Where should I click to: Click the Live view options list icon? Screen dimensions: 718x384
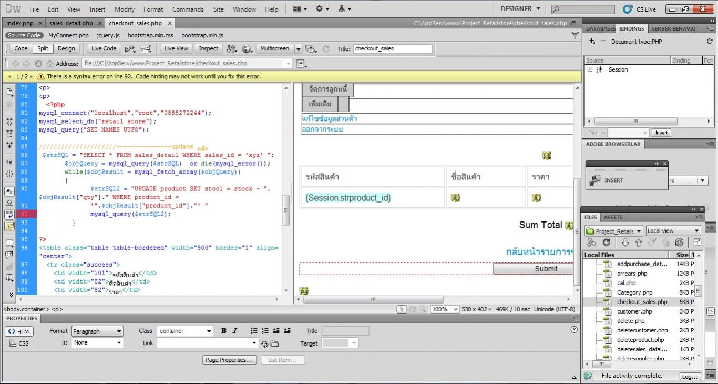point(302,64)
